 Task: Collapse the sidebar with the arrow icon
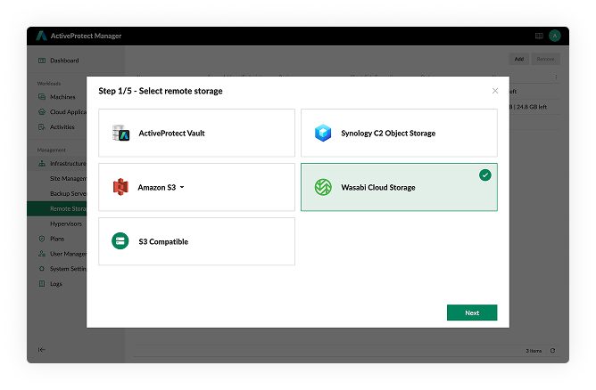point(41,350)
